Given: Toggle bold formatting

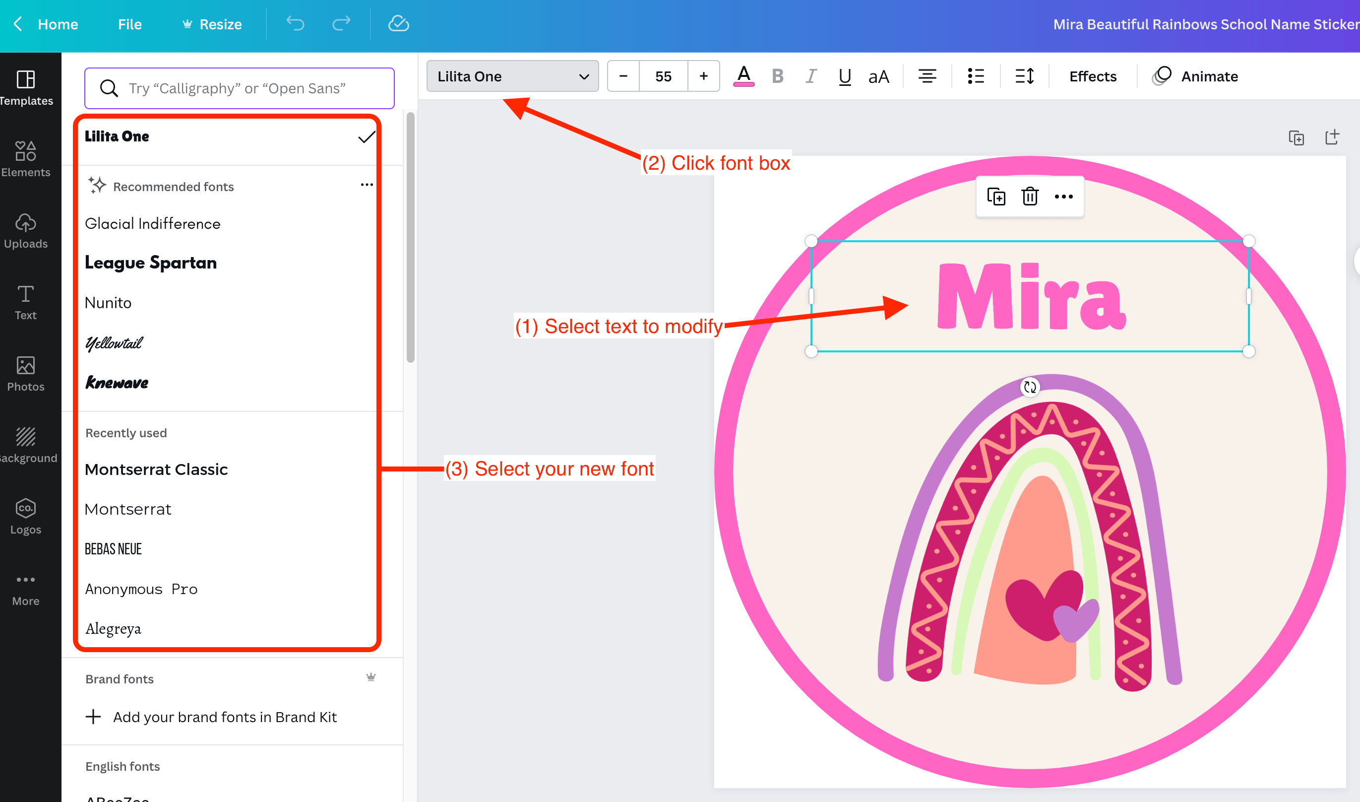Looking at the screenshot, I should 777,76.
